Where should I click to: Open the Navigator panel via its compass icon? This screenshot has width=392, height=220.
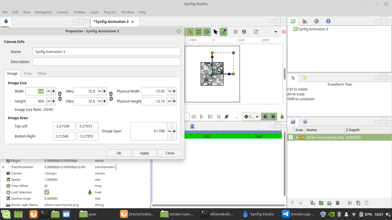[317, 21]
